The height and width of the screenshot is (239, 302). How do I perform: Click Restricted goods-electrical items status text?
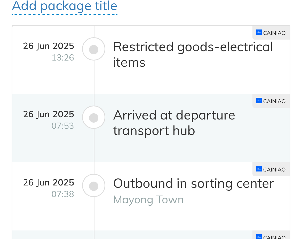pos(193,54)
